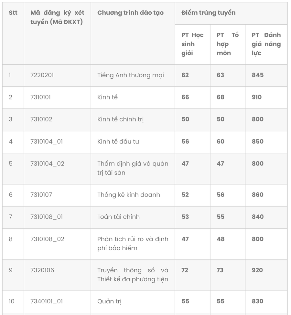Select the code 7310108_02 cell
The image size is (291, 315).
tap(47, 239)
